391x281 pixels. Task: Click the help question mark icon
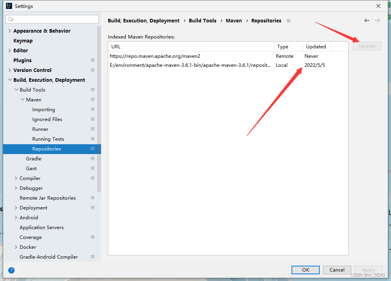tap(11, 270)
